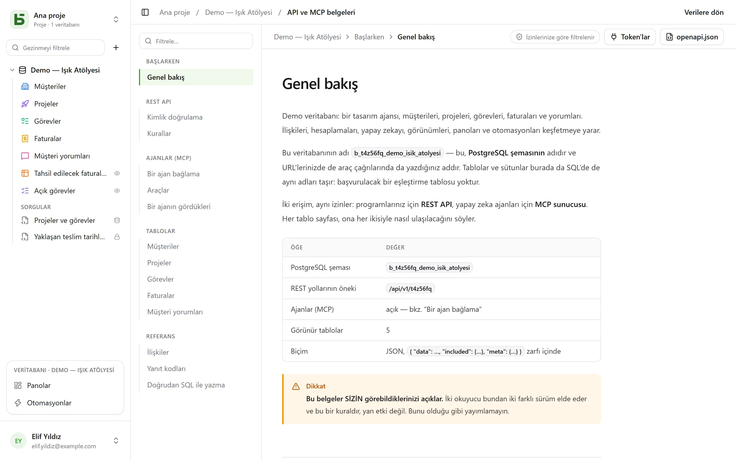736x460 pixels.
Task: Click the green Ana proje logo
Action: 19,19
